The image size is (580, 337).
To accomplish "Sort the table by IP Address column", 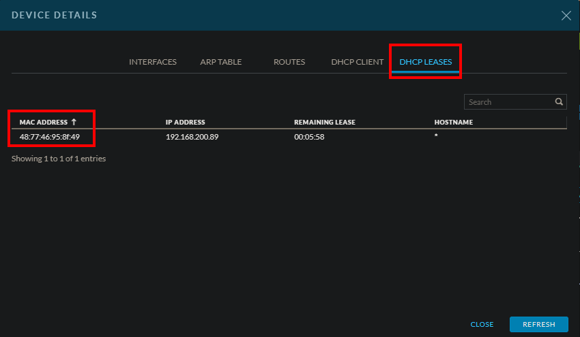I will (185, 123).
